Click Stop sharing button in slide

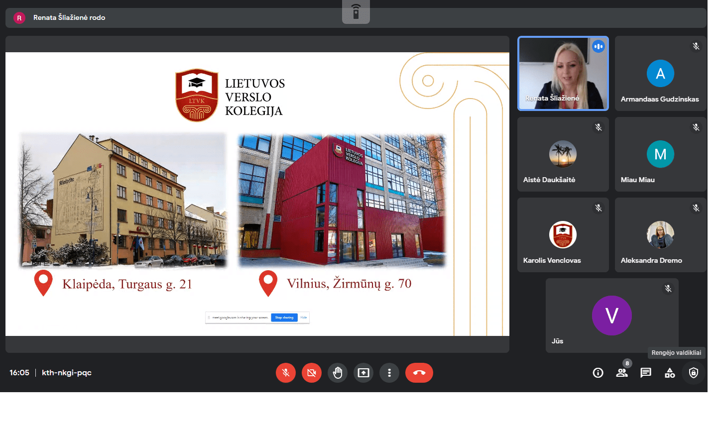click(284, 318)
